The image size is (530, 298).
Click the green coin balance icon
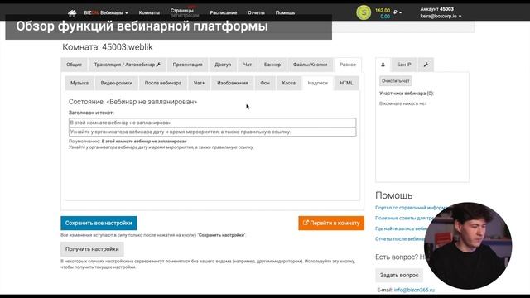[364, 12]
